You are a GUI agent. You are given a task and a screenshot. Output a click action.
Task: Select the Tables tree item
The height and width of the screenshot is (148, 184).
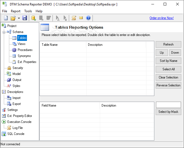tap(22, 38)
